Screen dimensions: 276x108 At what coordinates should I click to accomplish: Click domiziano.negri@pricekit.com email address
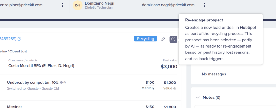pyautogui.click(x=168, y=5)
